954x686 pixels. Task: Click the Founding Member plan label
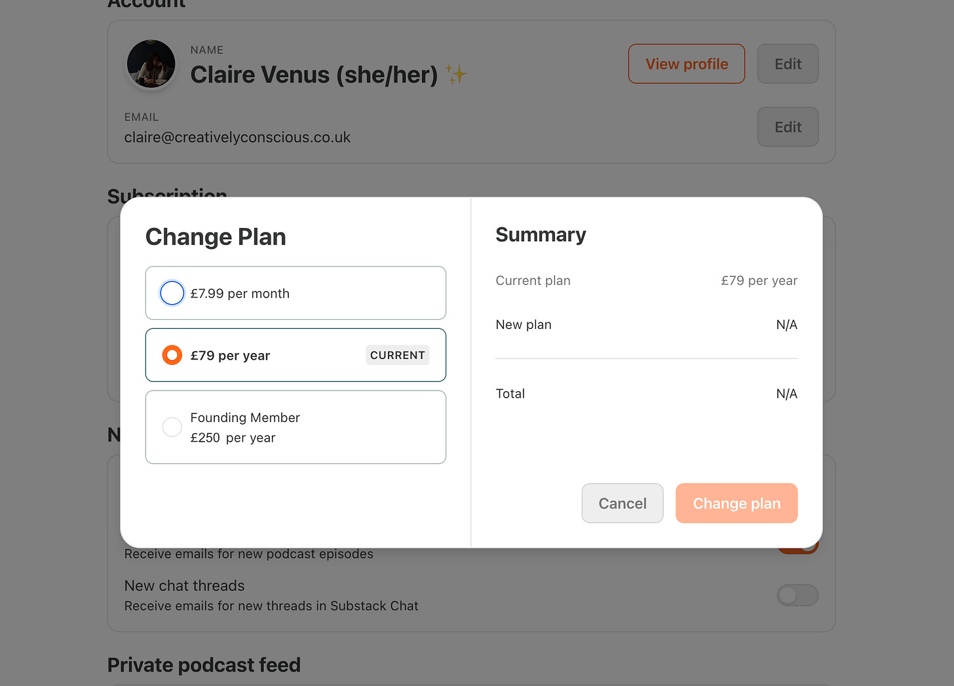click(x=245, y=418)
